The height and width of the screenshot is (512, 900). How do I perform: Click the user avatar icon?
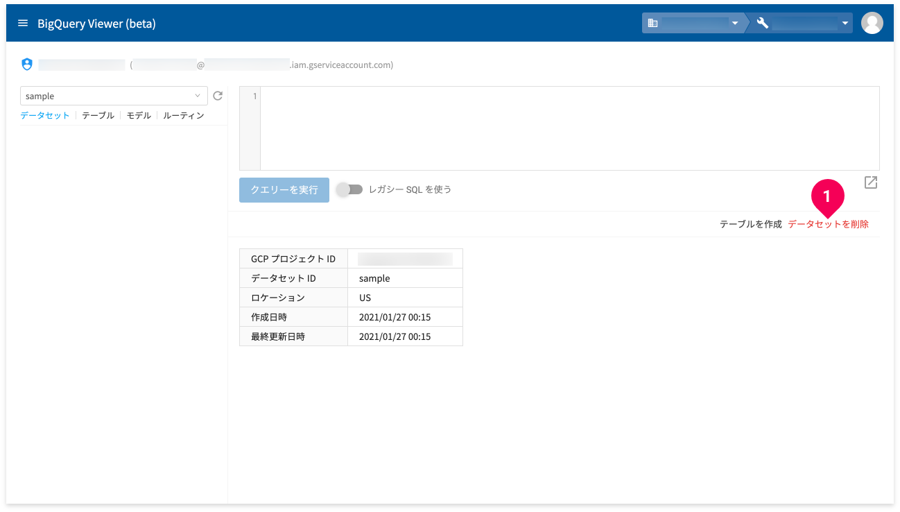pyautogui.click(x=872, y=23)
